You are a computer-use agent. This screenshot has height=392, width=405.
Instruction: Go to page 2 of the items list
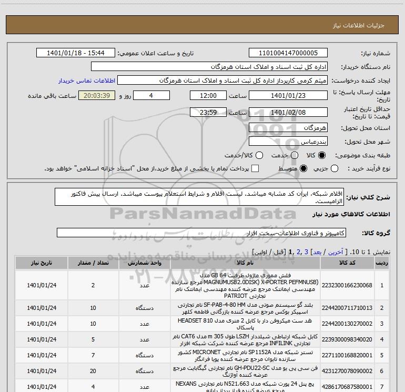pos(298,252)
